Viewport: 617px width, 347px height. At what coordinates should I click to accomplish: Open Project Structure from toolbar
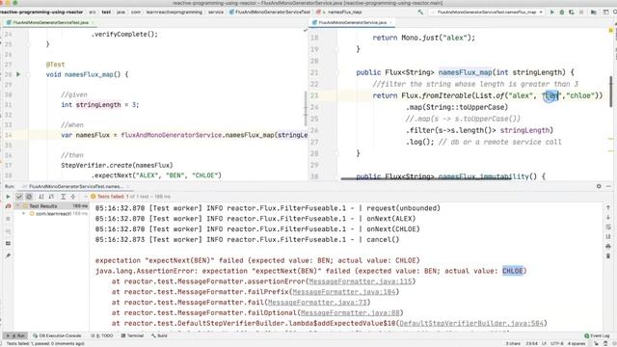[x=594, y=13]
